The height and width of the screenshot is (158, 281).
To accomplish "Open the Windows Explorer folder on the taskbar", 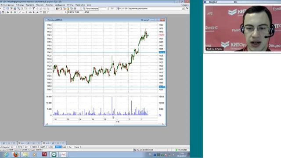I will pos(25,154).
